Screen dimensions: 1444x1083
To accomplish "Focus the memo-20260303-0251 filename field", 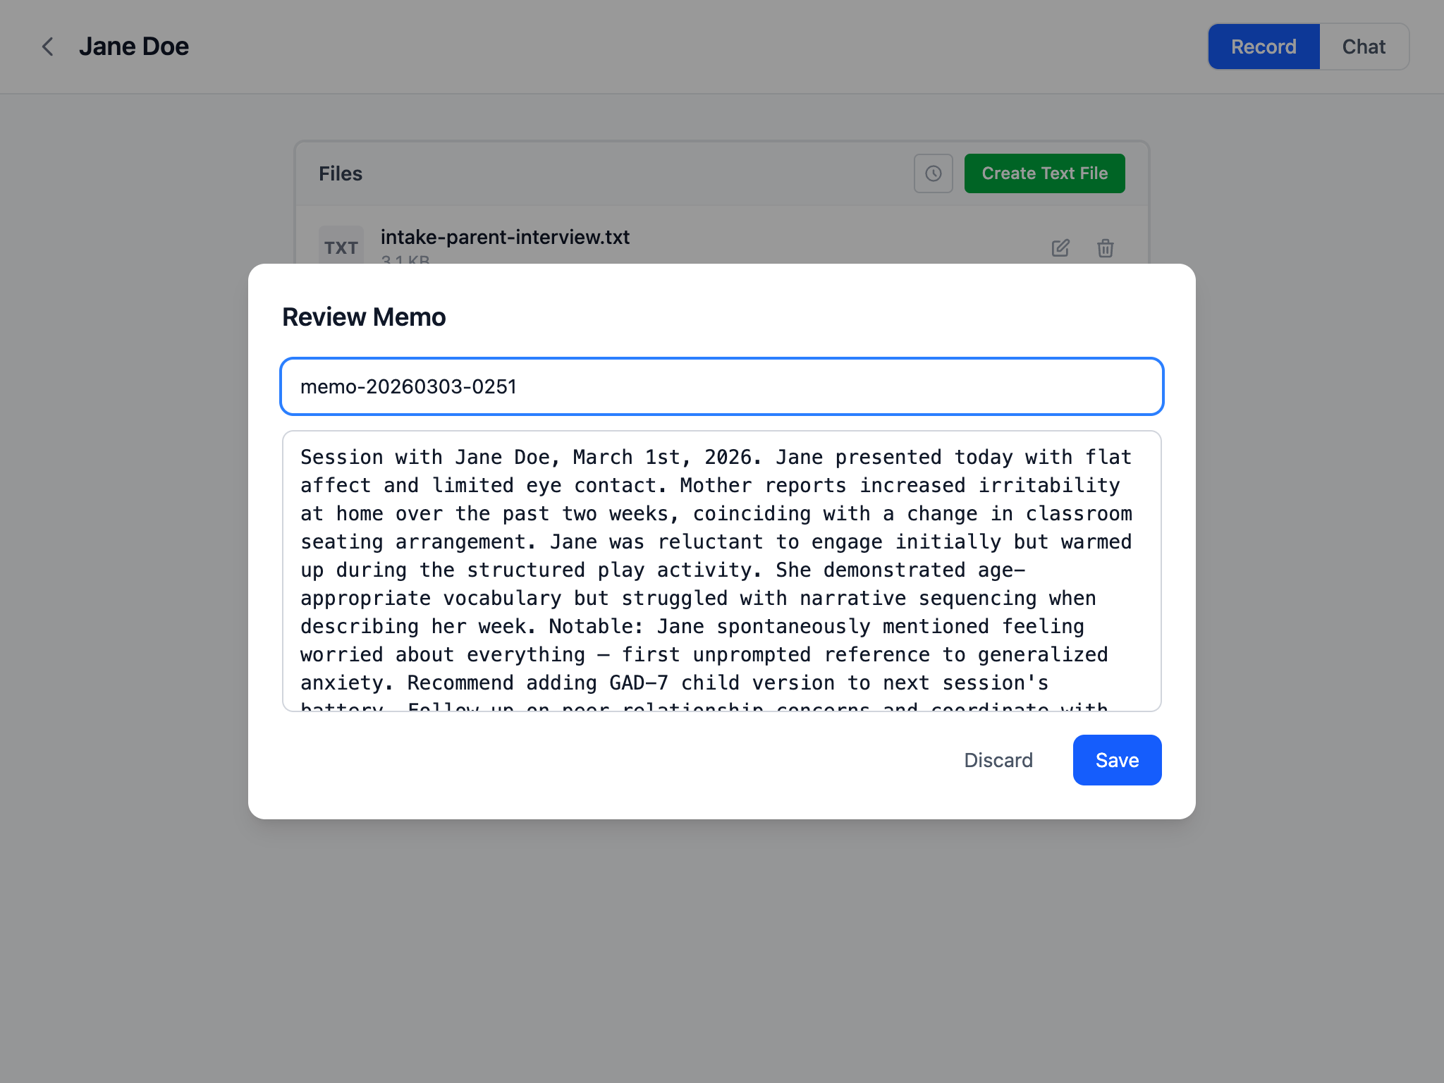I will pos(722,386).
